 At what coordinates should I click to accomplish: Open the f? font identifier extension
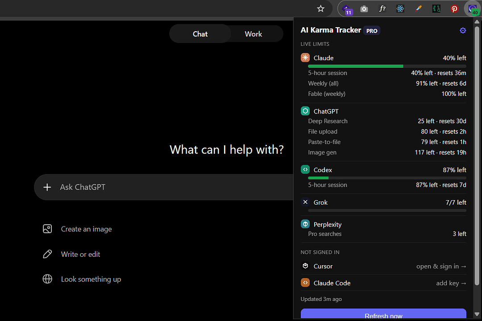pos(382,8)
